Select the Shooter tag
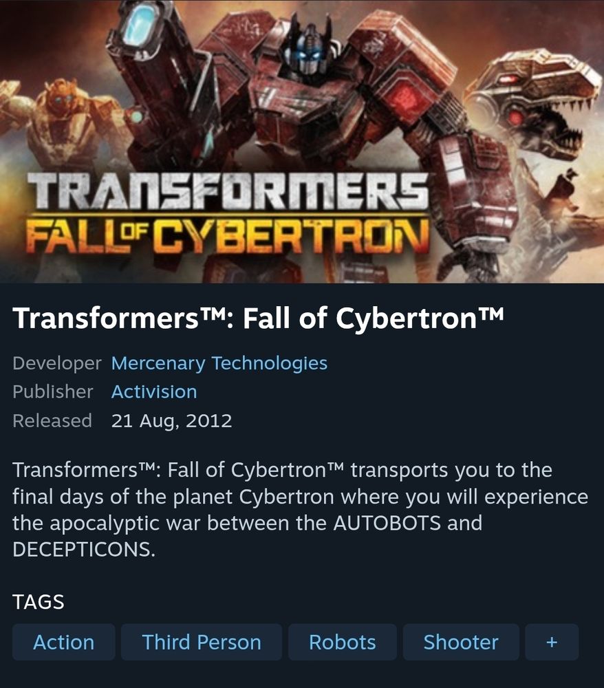 tap(460, 642)
